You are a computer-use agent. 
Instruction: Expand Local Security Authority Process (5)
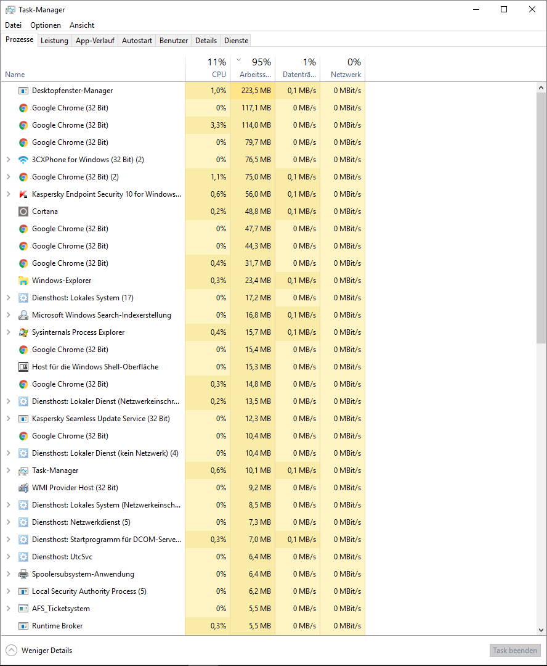tap(8, 591)
